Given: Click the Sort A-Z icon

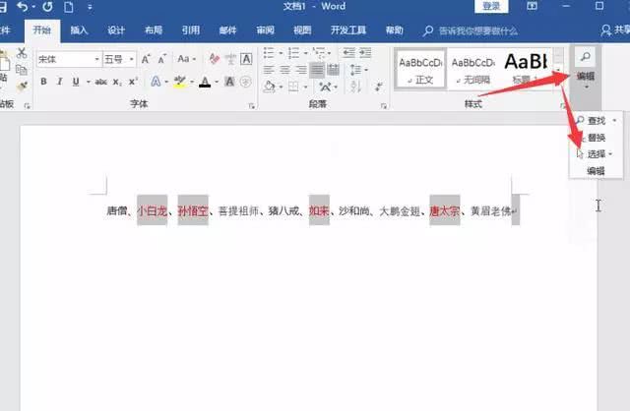Looking at the screenshot, I should tap(355, 87).
